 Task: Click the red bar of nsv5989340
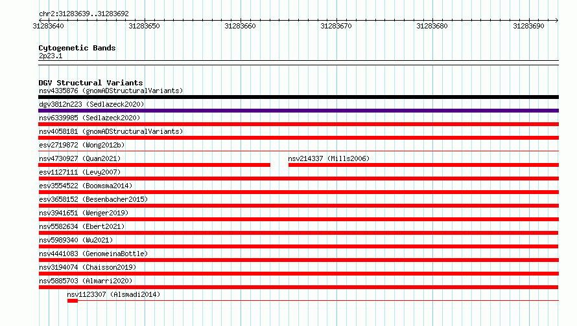[298, 246]
